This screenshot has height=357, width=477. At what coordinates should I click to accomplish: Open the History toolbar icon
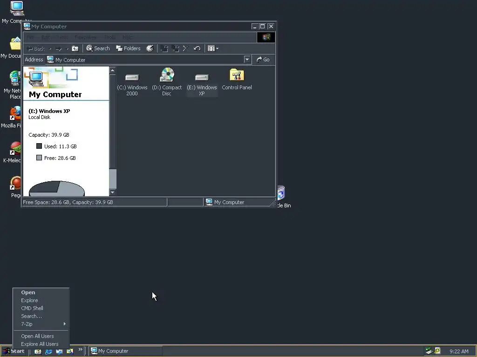[x=150, y=48]
